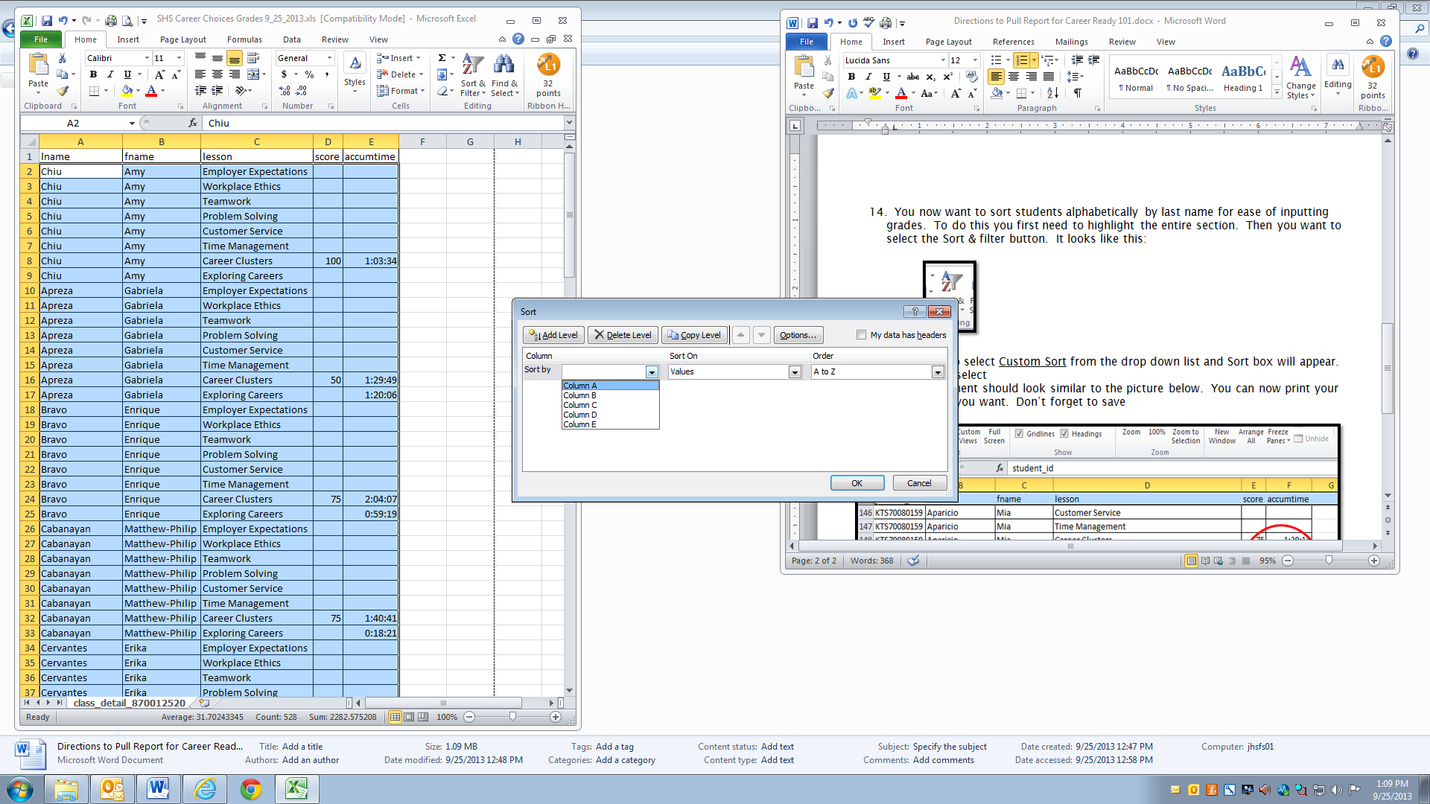Click AutoSum sigma icon in Excel

[442, 58]
